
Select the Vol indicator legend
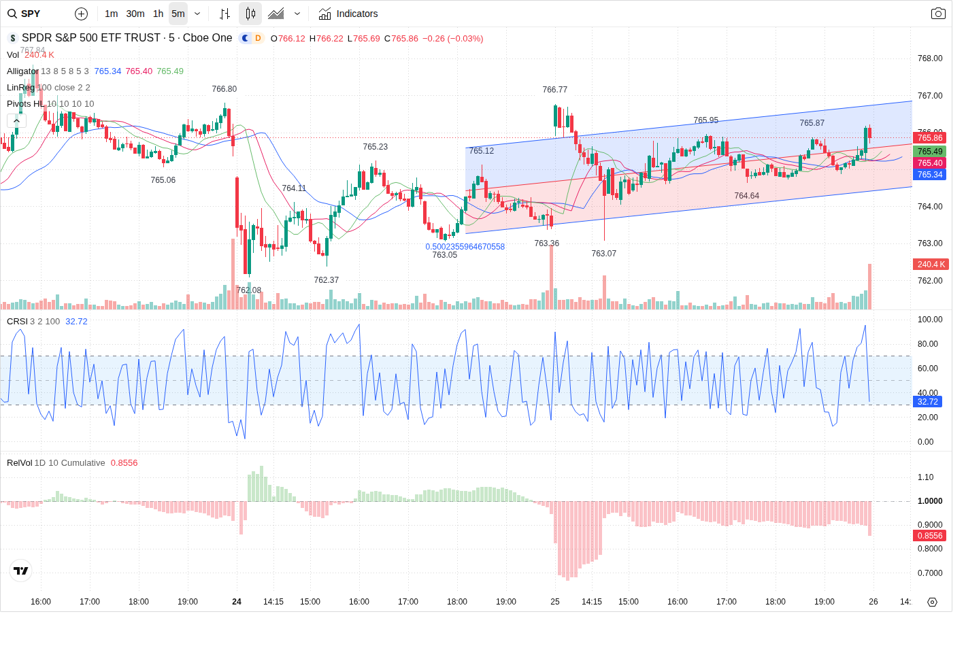tap(13, 55)
